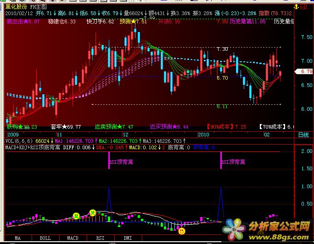
Task: Open the BOLL indicator tab
Action: pyautogui.click(x=45, y=238)
